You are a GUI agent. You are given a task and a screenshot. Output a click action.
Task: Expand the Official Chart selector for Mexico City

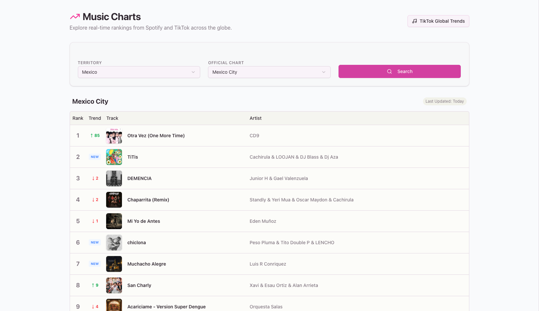(269, 72)
